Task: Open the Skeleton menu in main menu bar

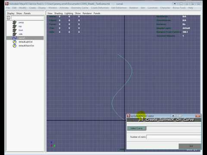Action: click(x=134, y=8)
